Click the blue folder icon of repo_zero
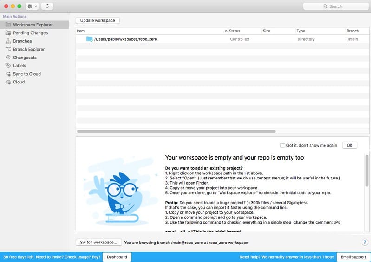The width and height of the screenshot is (371, 262). [89, 39]
